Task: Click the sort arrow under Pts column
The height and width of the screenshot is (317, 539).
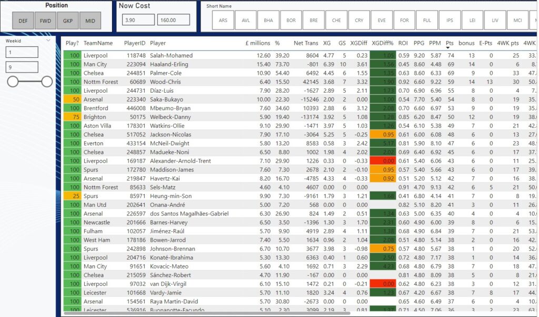Action: pyautogui.click(x=450, y=48)
